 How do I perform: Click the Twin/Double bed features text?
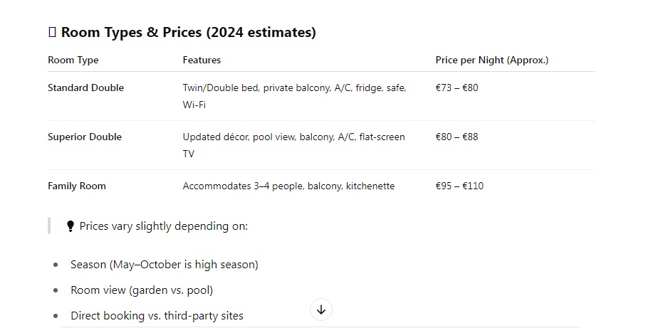294,96
